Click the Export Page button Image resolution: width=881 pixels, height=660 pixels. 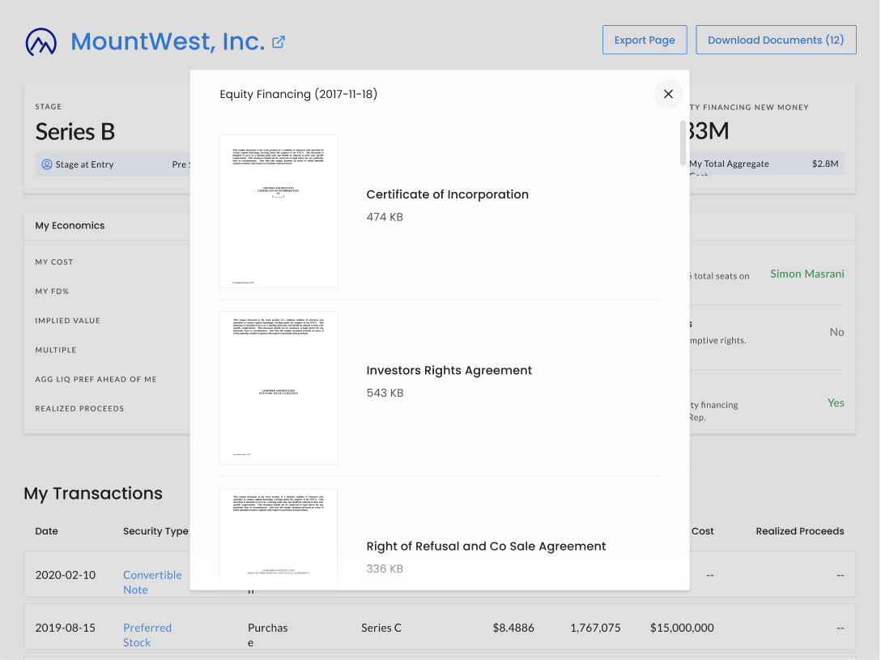tap(645, 40)
